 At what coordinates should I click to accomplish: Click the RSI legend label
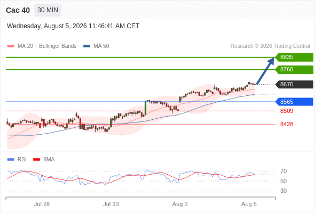click(x=22, y=160)
